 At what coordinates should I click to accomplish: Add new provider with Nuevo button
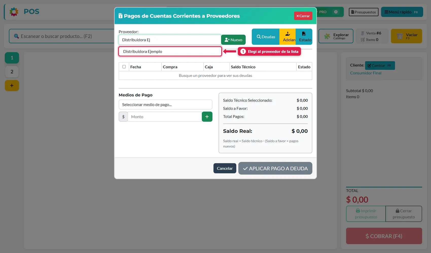pyautogui.click(x=233, y=40)
